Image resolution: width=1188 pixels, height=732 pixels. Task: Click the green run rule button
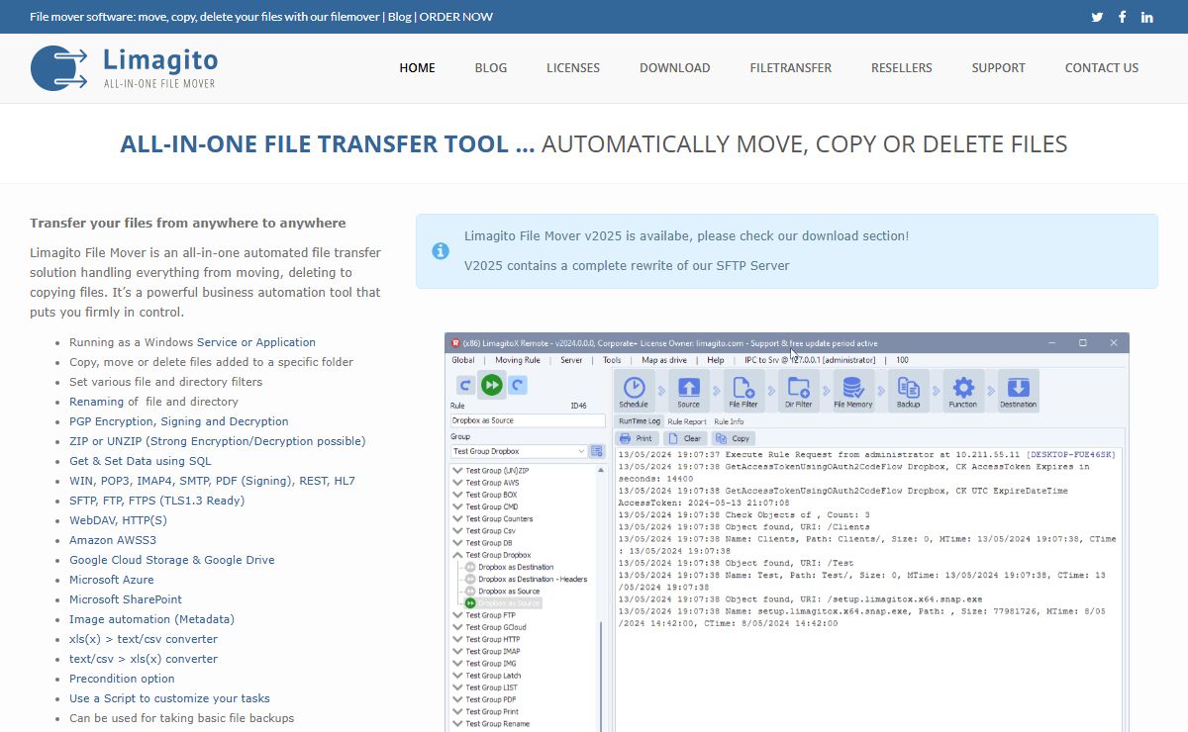click(x=491, y=385)
